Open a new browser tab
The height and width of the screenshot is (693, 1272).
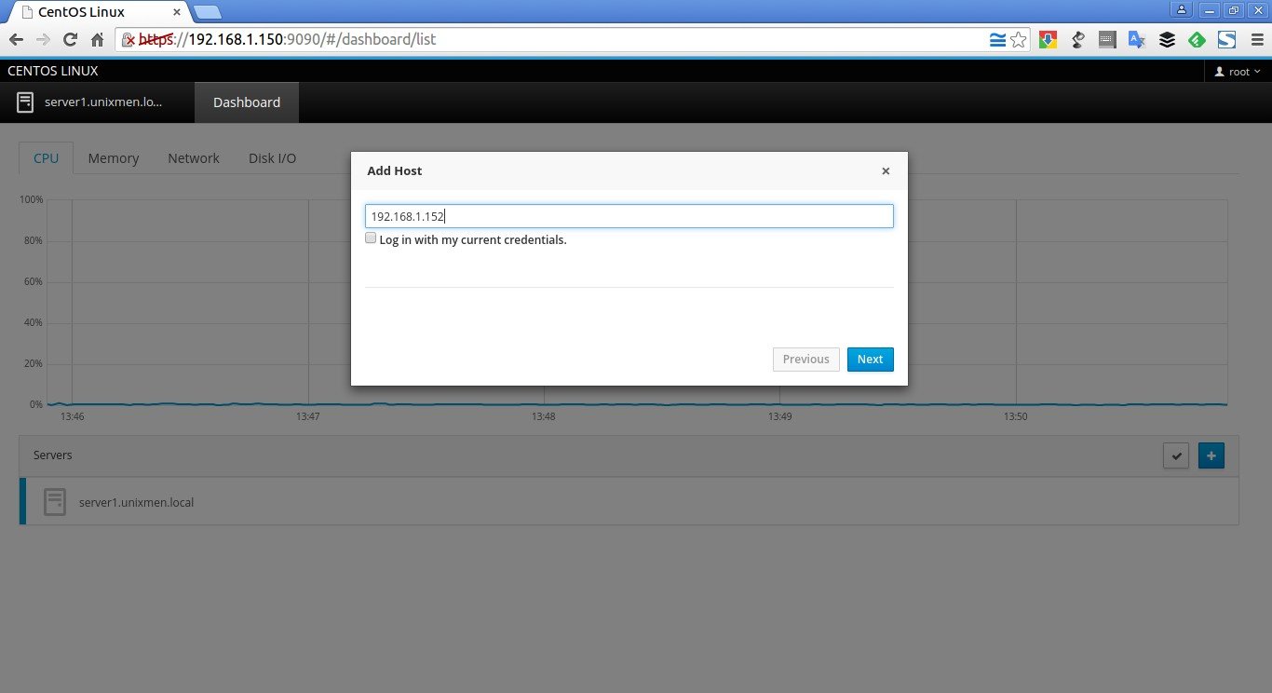[208, 12]
